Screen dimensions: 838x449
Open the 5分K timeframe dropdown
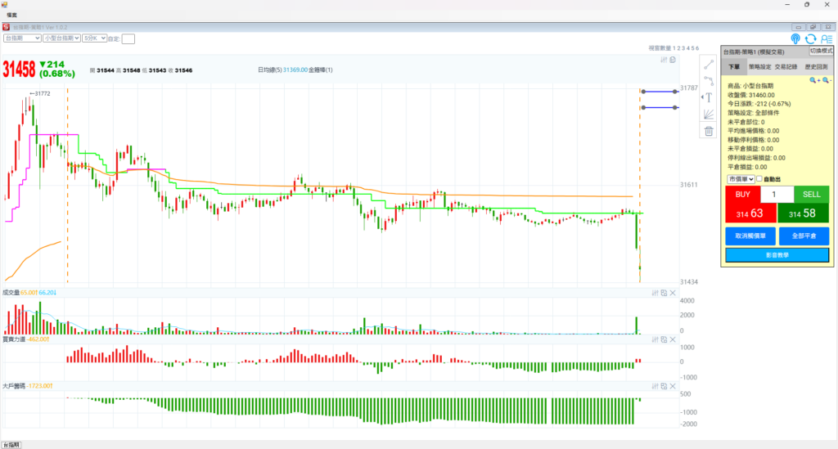88,38
